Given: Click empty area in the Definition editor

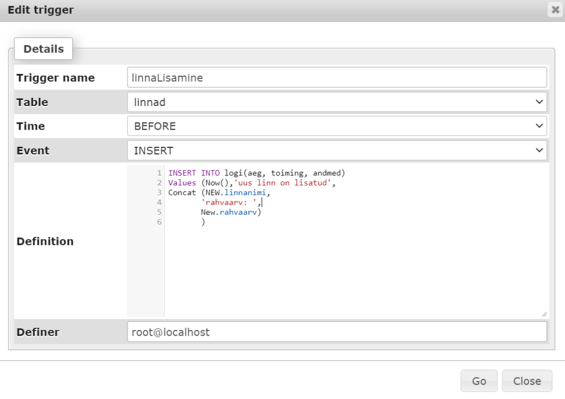Looking at the screenshot, I should pyautogui.click(x=353, y=270).
